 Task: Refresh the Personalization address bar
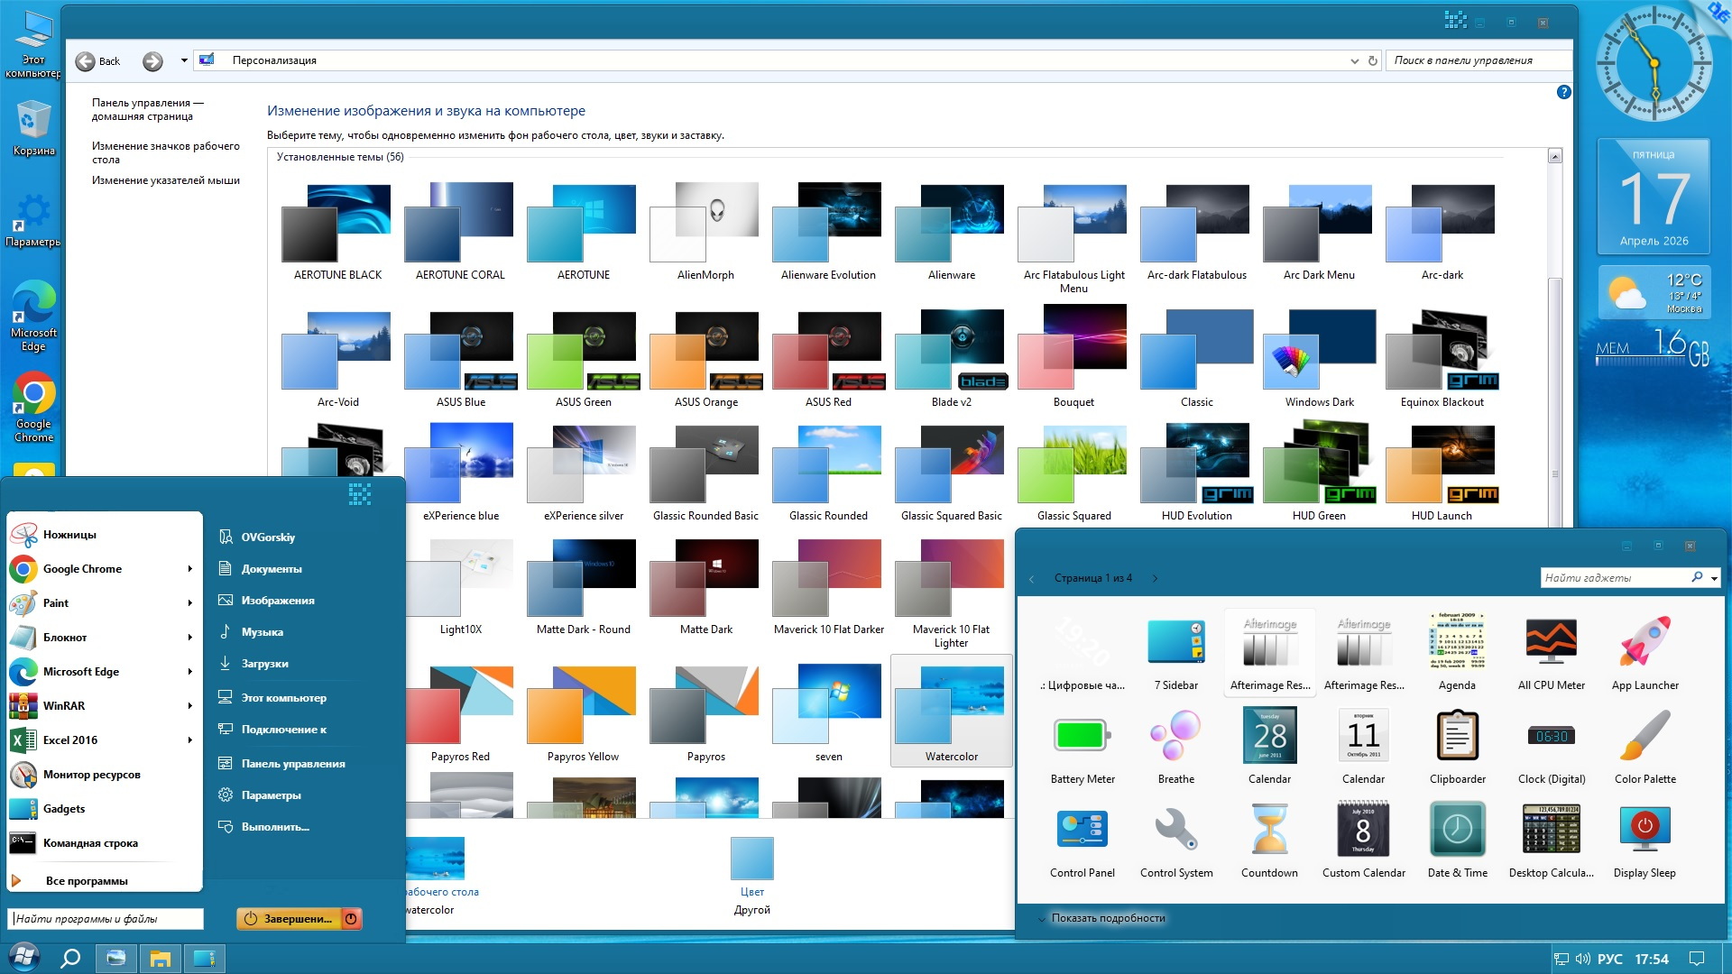[x=1373, y=60]
